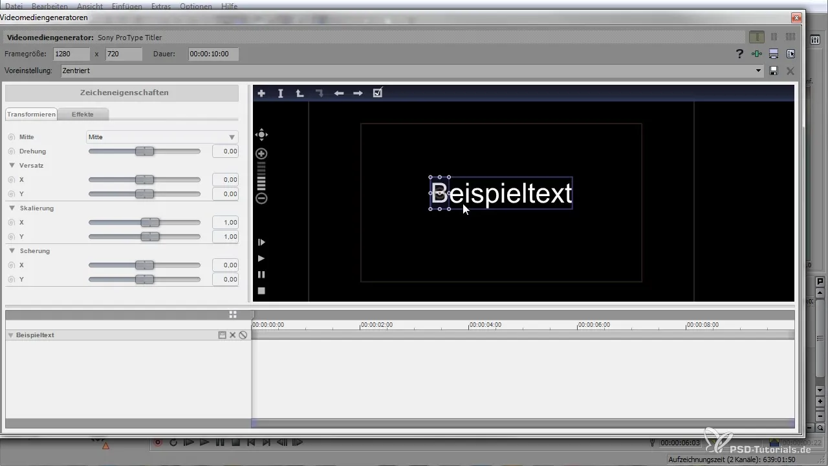Viewport: 828px width, 466px height.
Task: Click the match output frame size icon
Action: [x=773, y=54]
